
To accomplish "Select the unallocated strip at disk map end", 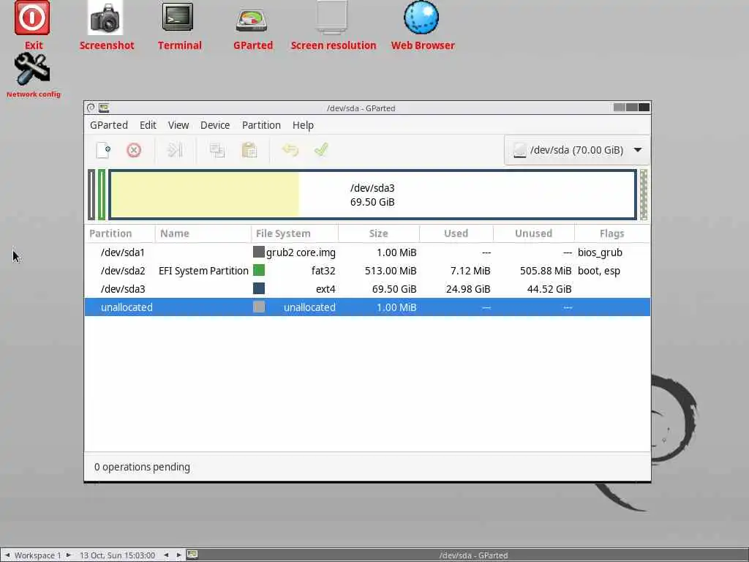I will 644,195.
